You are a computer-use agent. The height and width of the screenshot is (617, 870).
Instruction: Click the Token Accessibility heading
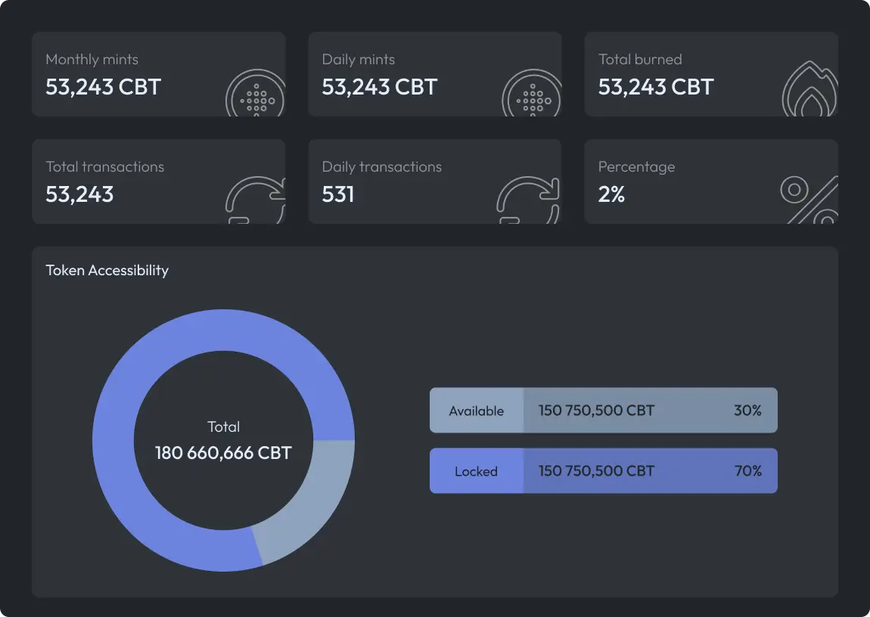click(x=107, y=270)
